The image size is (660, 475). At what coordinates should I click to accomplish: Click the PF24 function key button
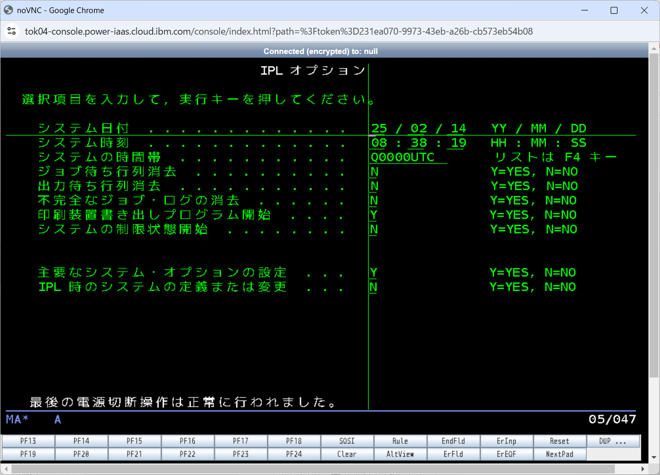point(294,454)
